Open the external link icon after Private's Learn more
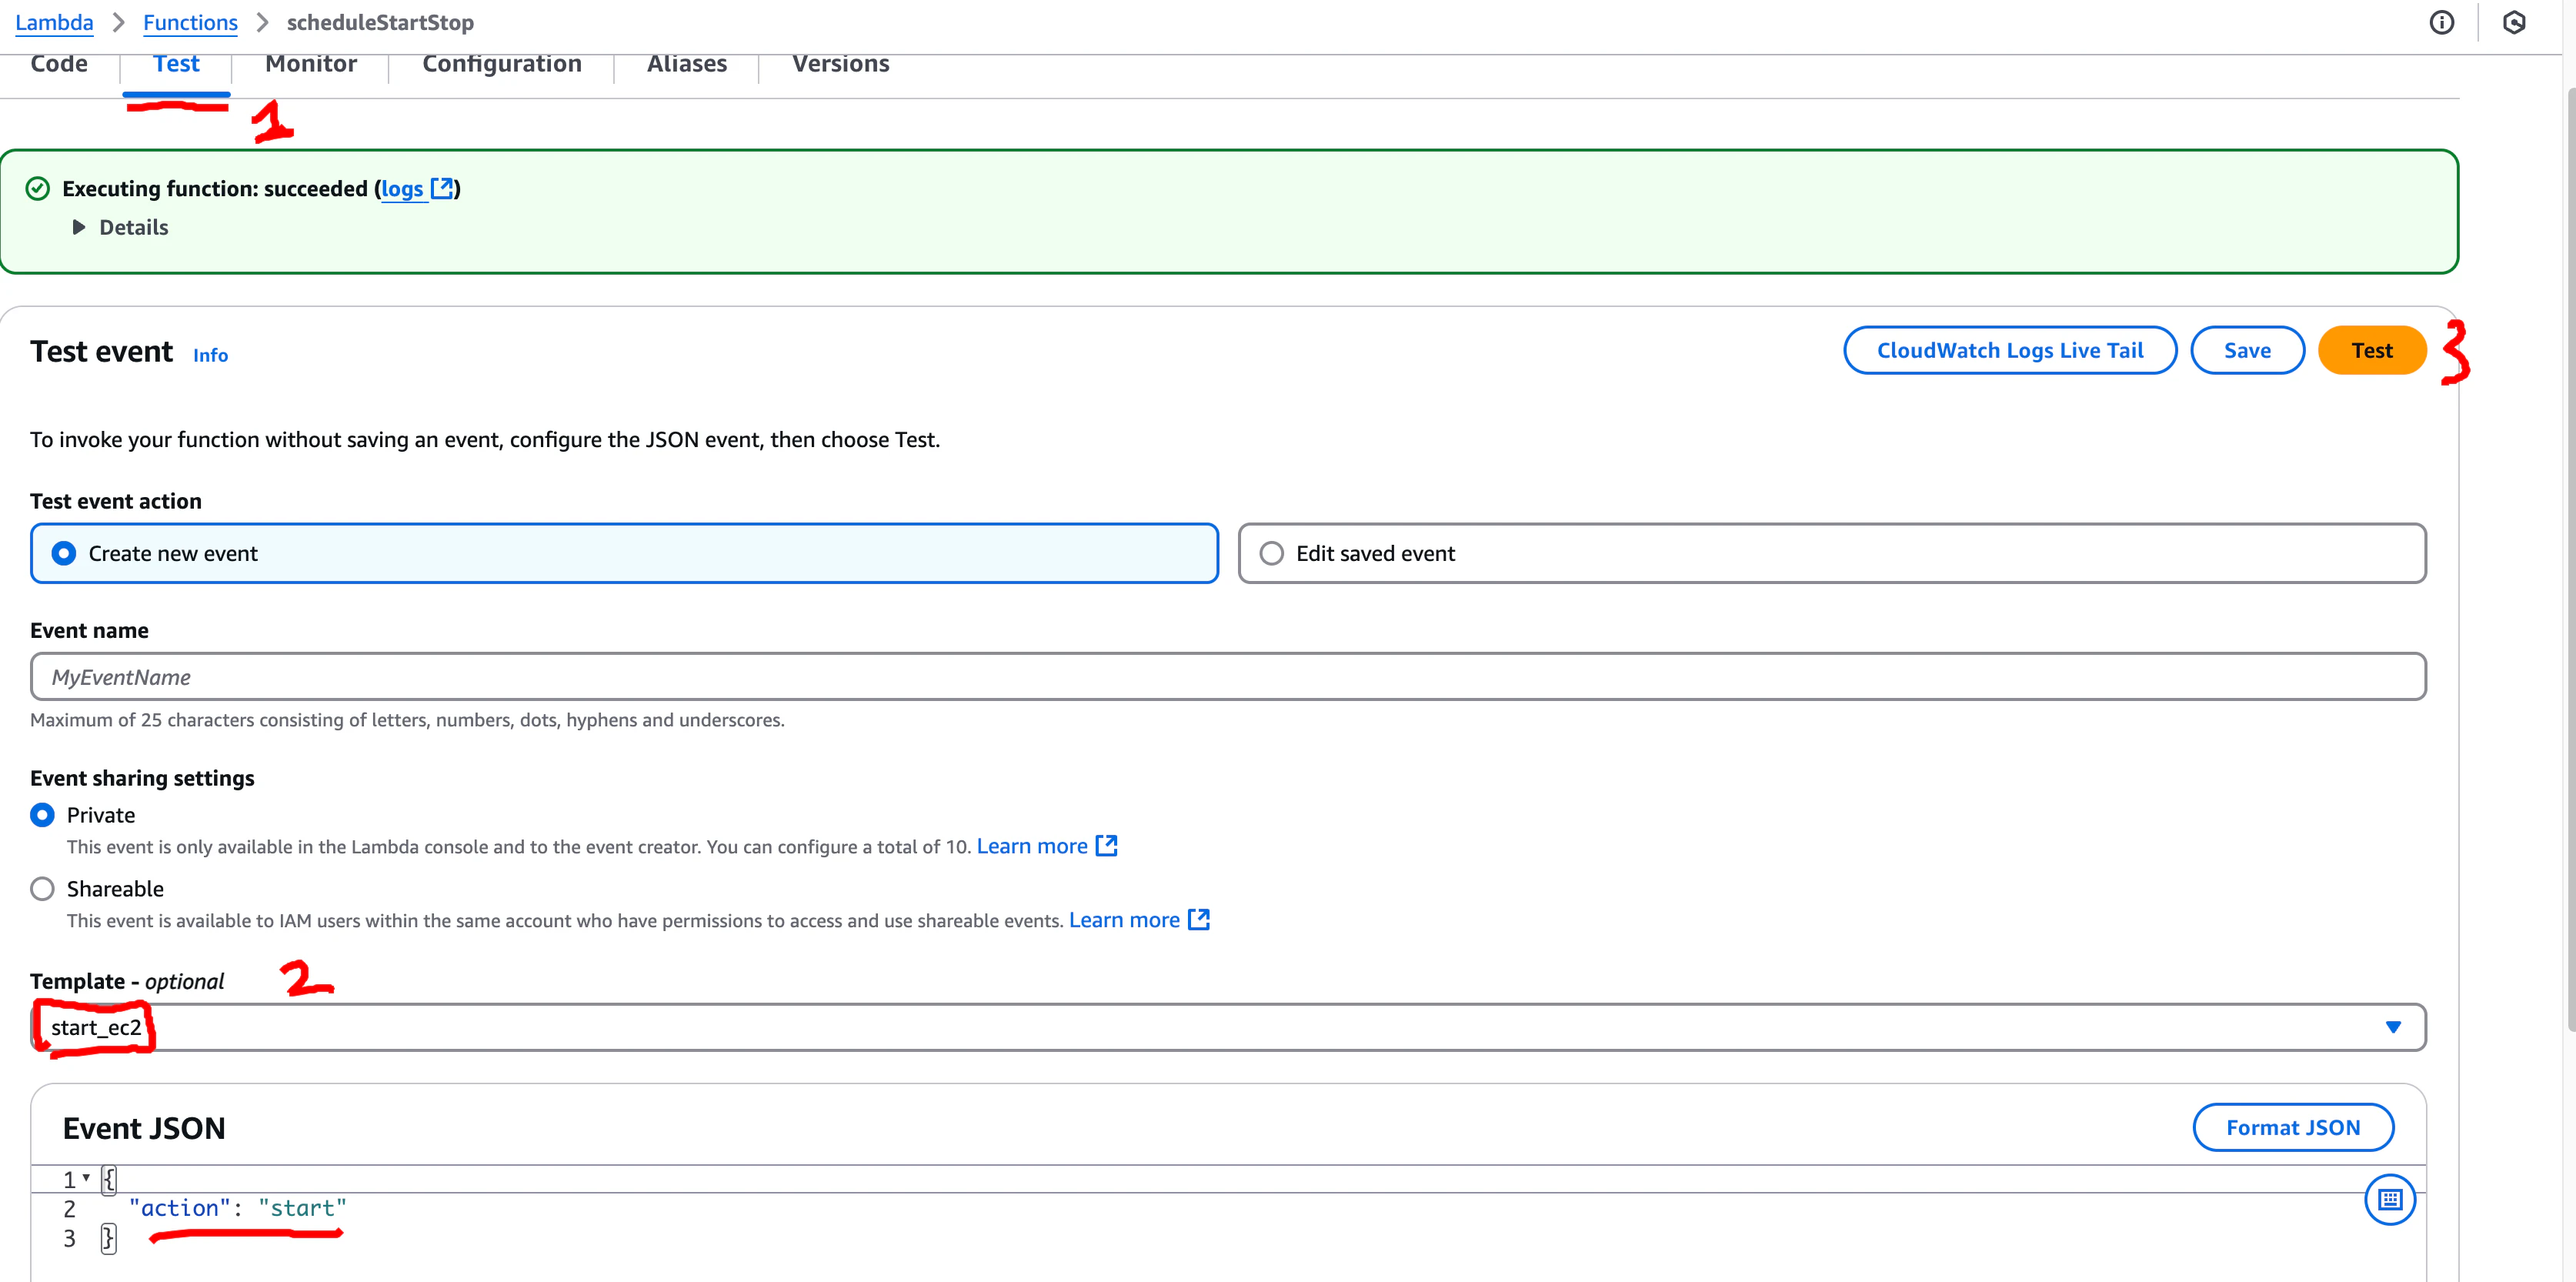2576x1282 pixels. [x=1106, y=846]
